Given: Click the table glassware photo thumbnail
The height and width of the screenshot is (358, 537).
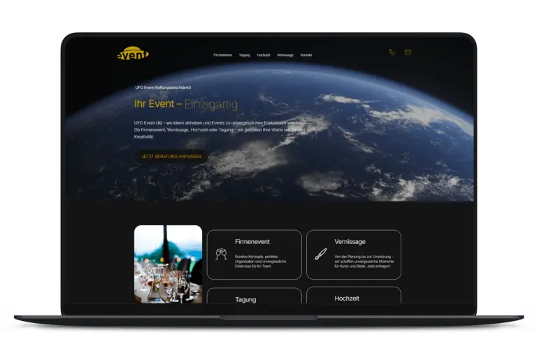Looking at the screenshot, I should click(x=168, y=264).
